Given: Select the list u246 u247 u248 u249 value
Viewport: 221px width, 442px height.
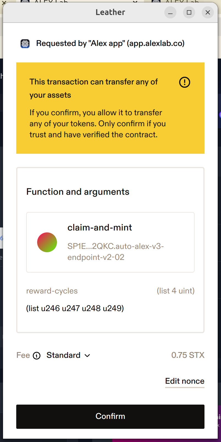Looking at the screenshot, I should (75, 308).
